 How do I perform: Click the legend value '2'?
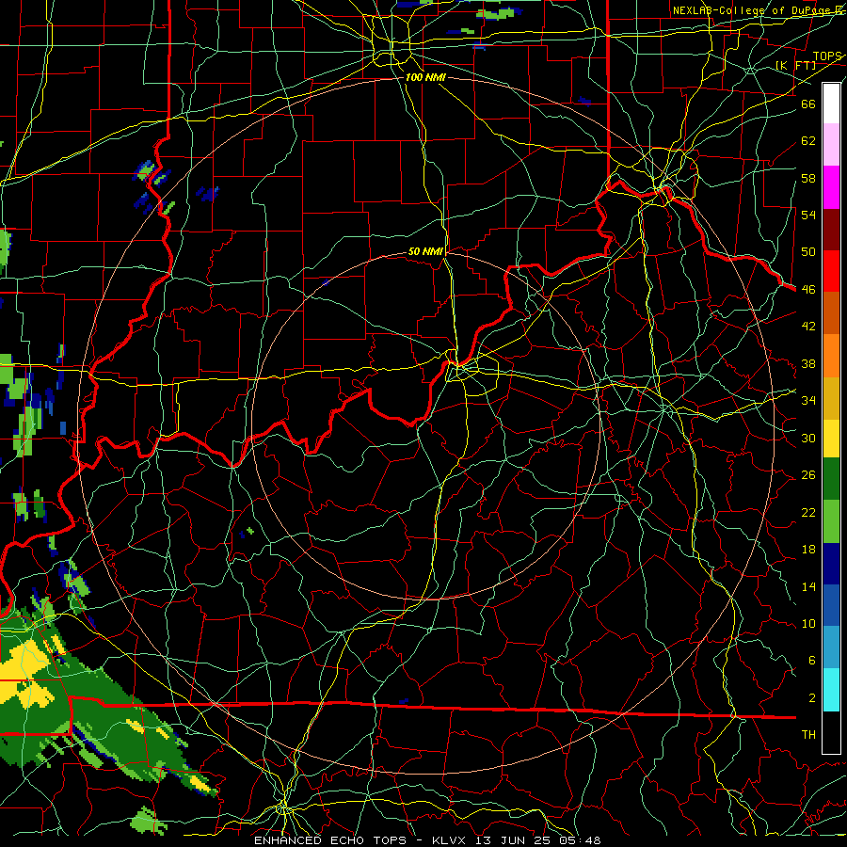tap(811, 698)
